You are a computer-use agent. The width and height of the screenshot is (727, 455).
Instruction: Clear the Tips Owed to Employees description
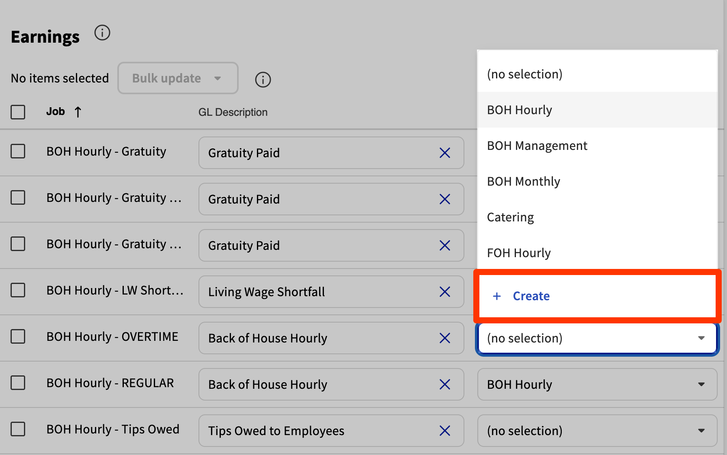coord(445,431)
